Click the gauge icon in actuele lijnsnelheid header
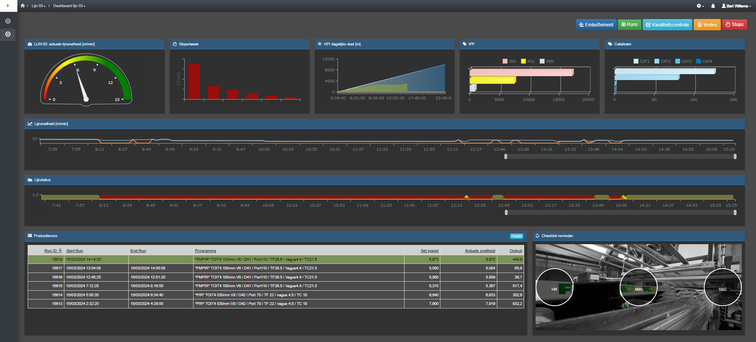The height and width of the screenshot is (342, 756). pos(30,44)
